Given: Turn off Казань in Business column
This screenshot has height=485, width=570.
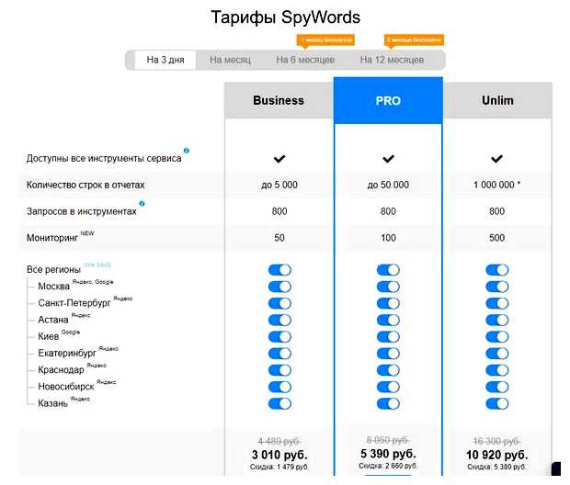Looking at the screenshot, I should 279,403.
